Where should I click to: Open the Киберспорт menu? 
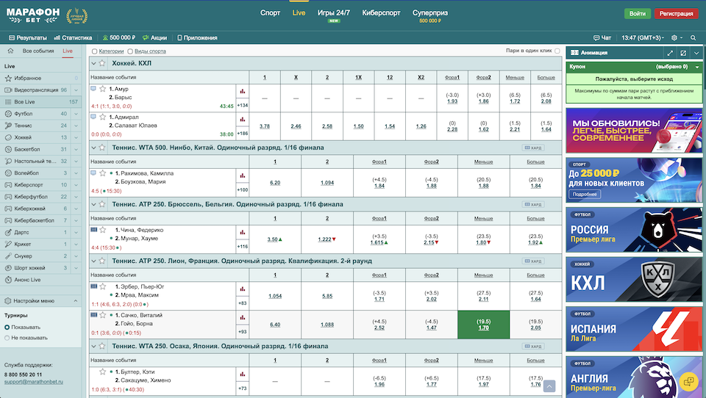pyautogui.click(x=382, y=13)
